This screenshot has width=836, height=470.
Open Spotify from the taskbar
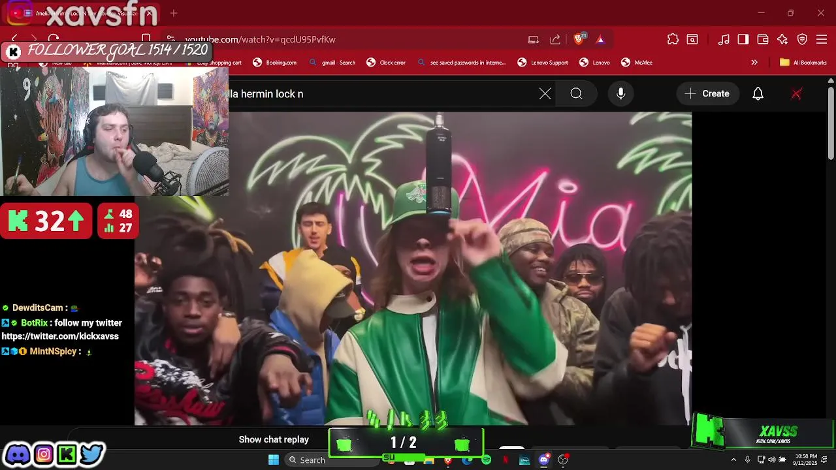pyautogui.click(x=486, y=460)
